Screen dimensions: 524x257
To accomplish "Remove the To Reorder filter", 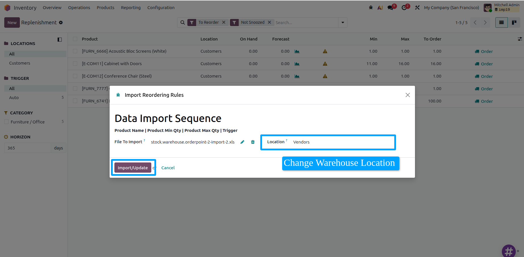I will click(224, 22).
